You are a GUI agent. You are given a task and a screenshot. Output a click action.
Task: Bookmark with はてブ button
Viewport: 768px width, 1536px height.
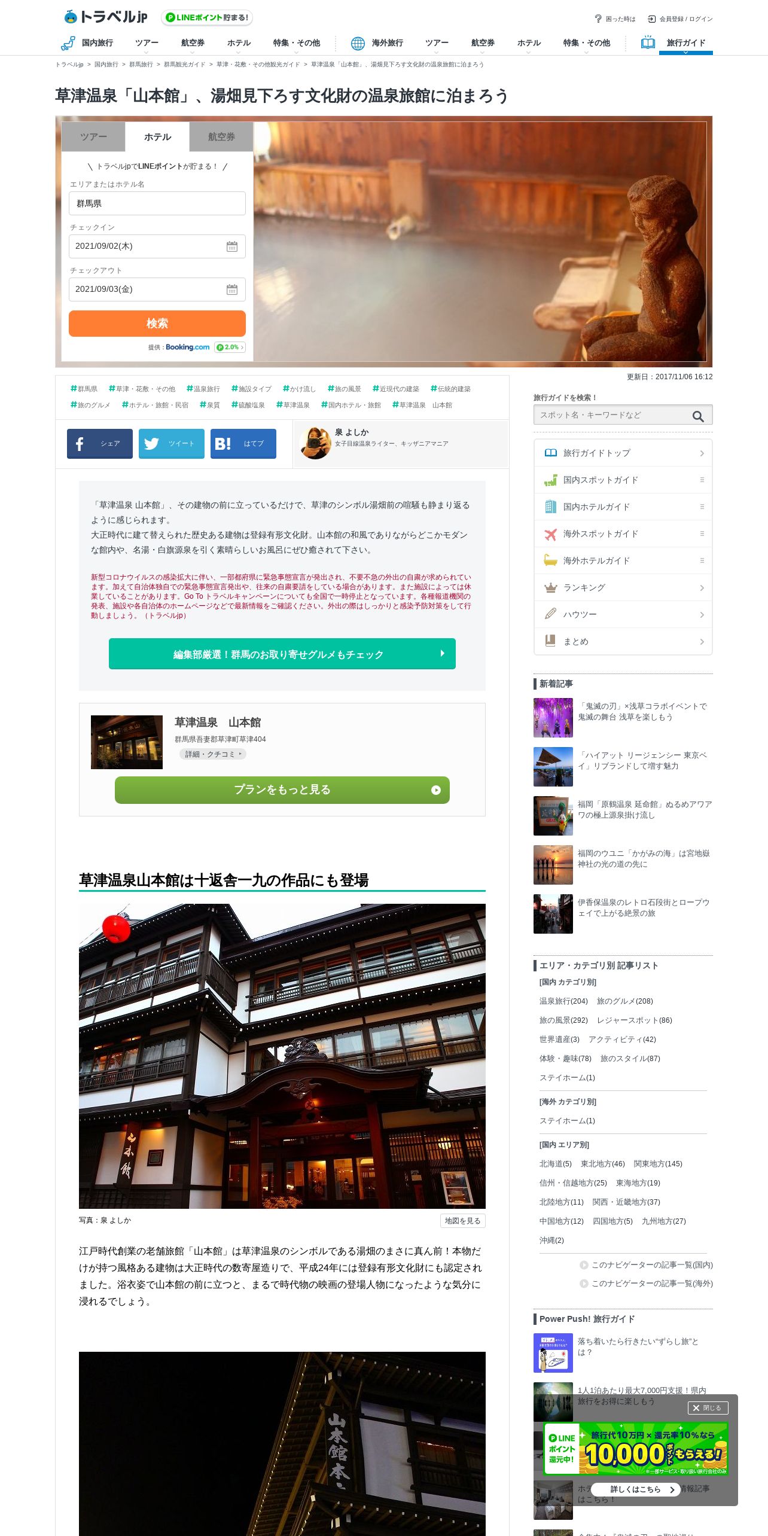pos(243,444)
